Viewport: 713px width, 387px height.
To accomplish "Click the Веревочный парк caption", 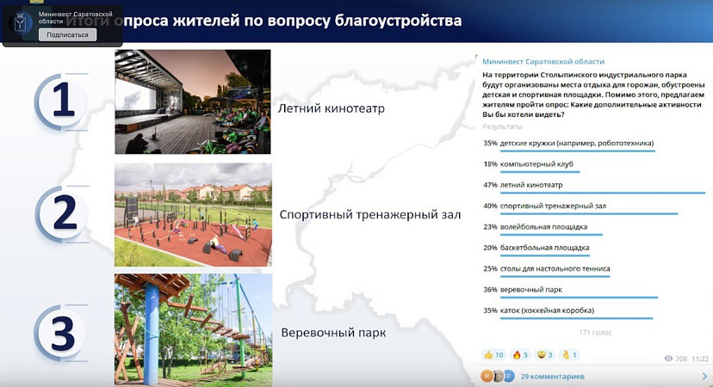I will [x=333, y=333].
